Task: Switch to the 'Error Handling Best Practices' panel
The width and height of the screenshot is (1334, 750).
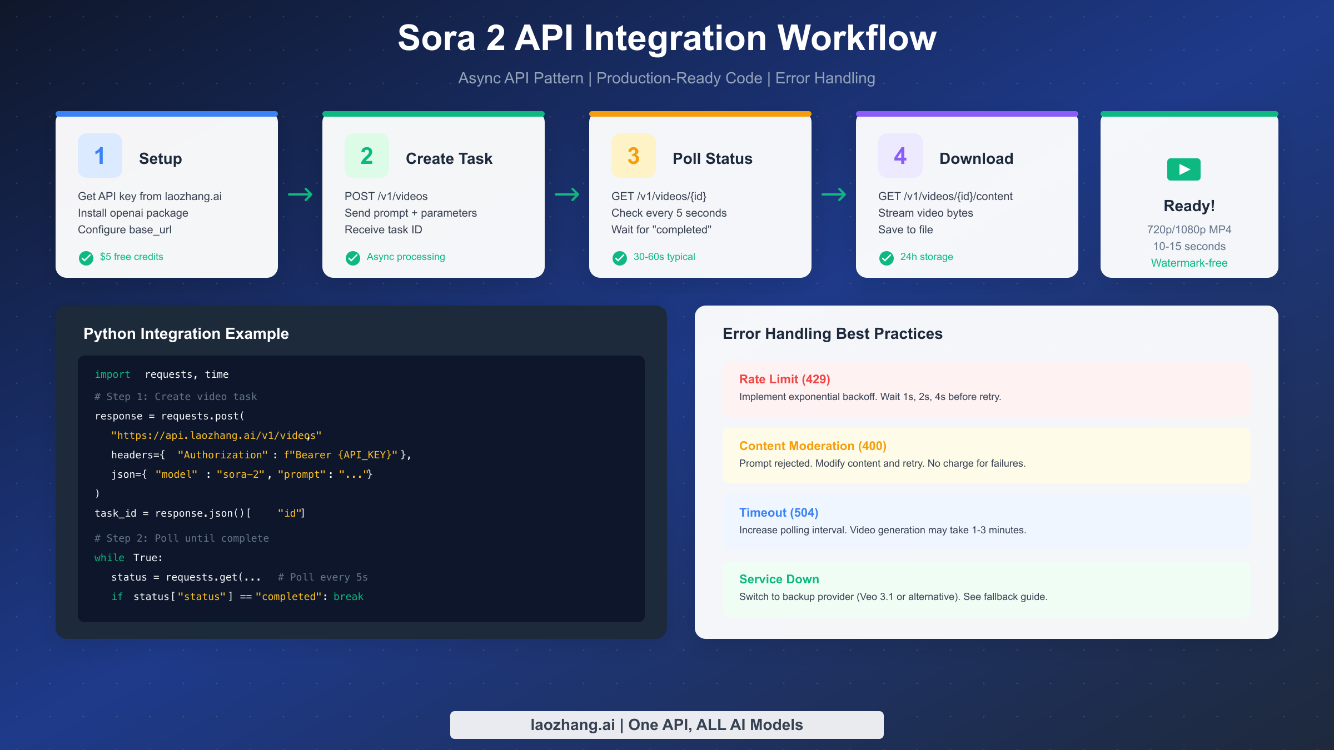Action: coord(832,334)
